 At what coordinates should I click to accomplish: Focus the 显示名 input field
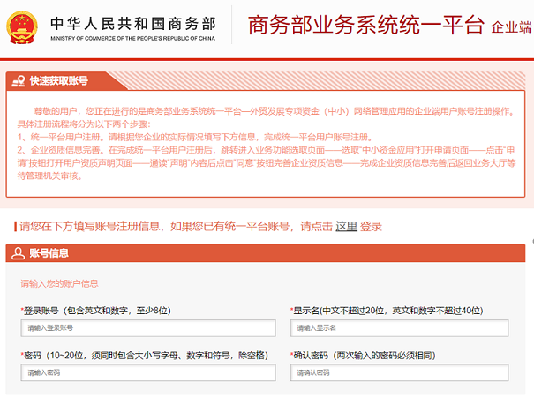(400, 328)
